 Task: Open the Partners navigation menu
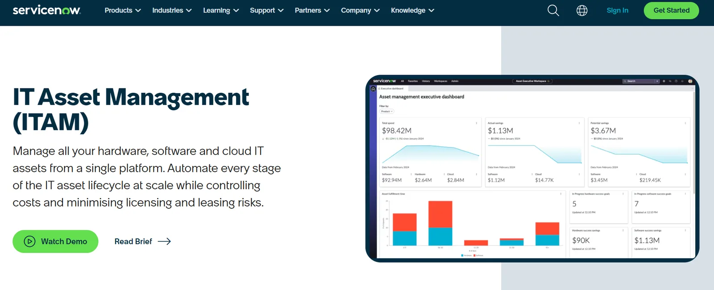tap(312, 10)
